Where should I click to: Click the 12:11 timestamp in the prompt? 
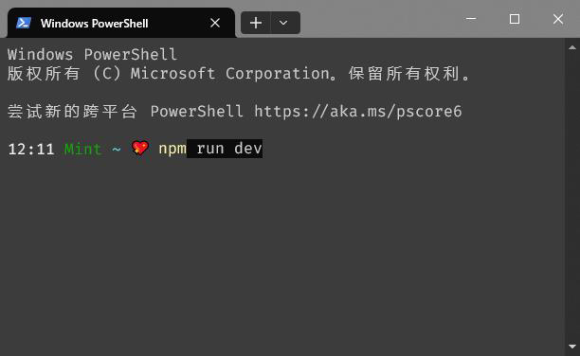coord(31,150)
